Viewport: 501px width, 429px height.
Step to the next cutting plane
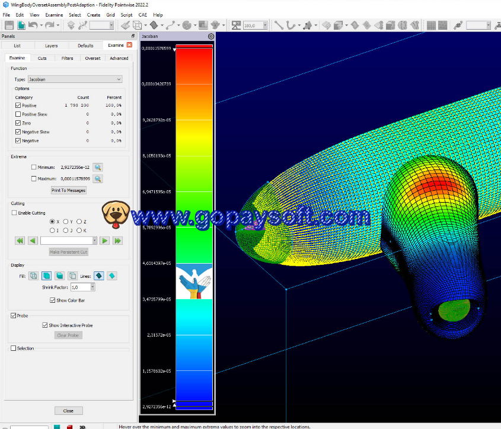[x=104, y=241]
